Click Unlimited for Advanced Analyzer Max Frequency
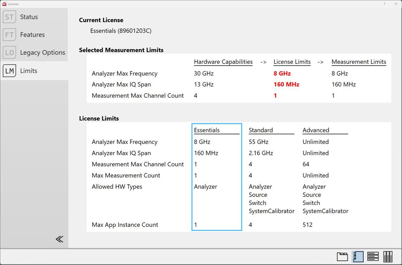The width and height of the screenshot is (402, 265). tap(316, 142)
